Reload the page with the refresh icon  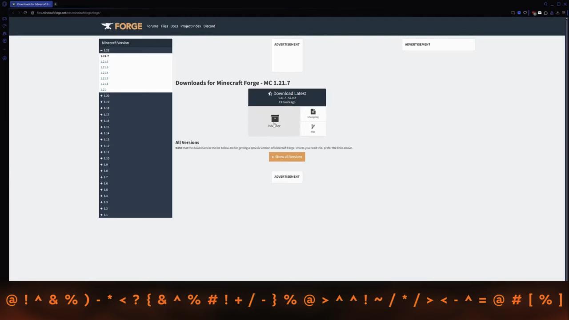pyautogui.click(x=25, y=13)
